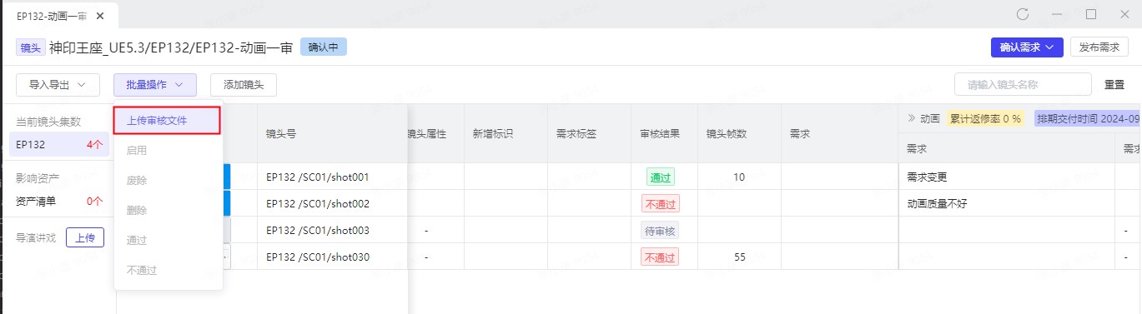The image size is (1142, 314).
Task: Close the EP132-动画一审 tab
Action: tap(101, 16)
